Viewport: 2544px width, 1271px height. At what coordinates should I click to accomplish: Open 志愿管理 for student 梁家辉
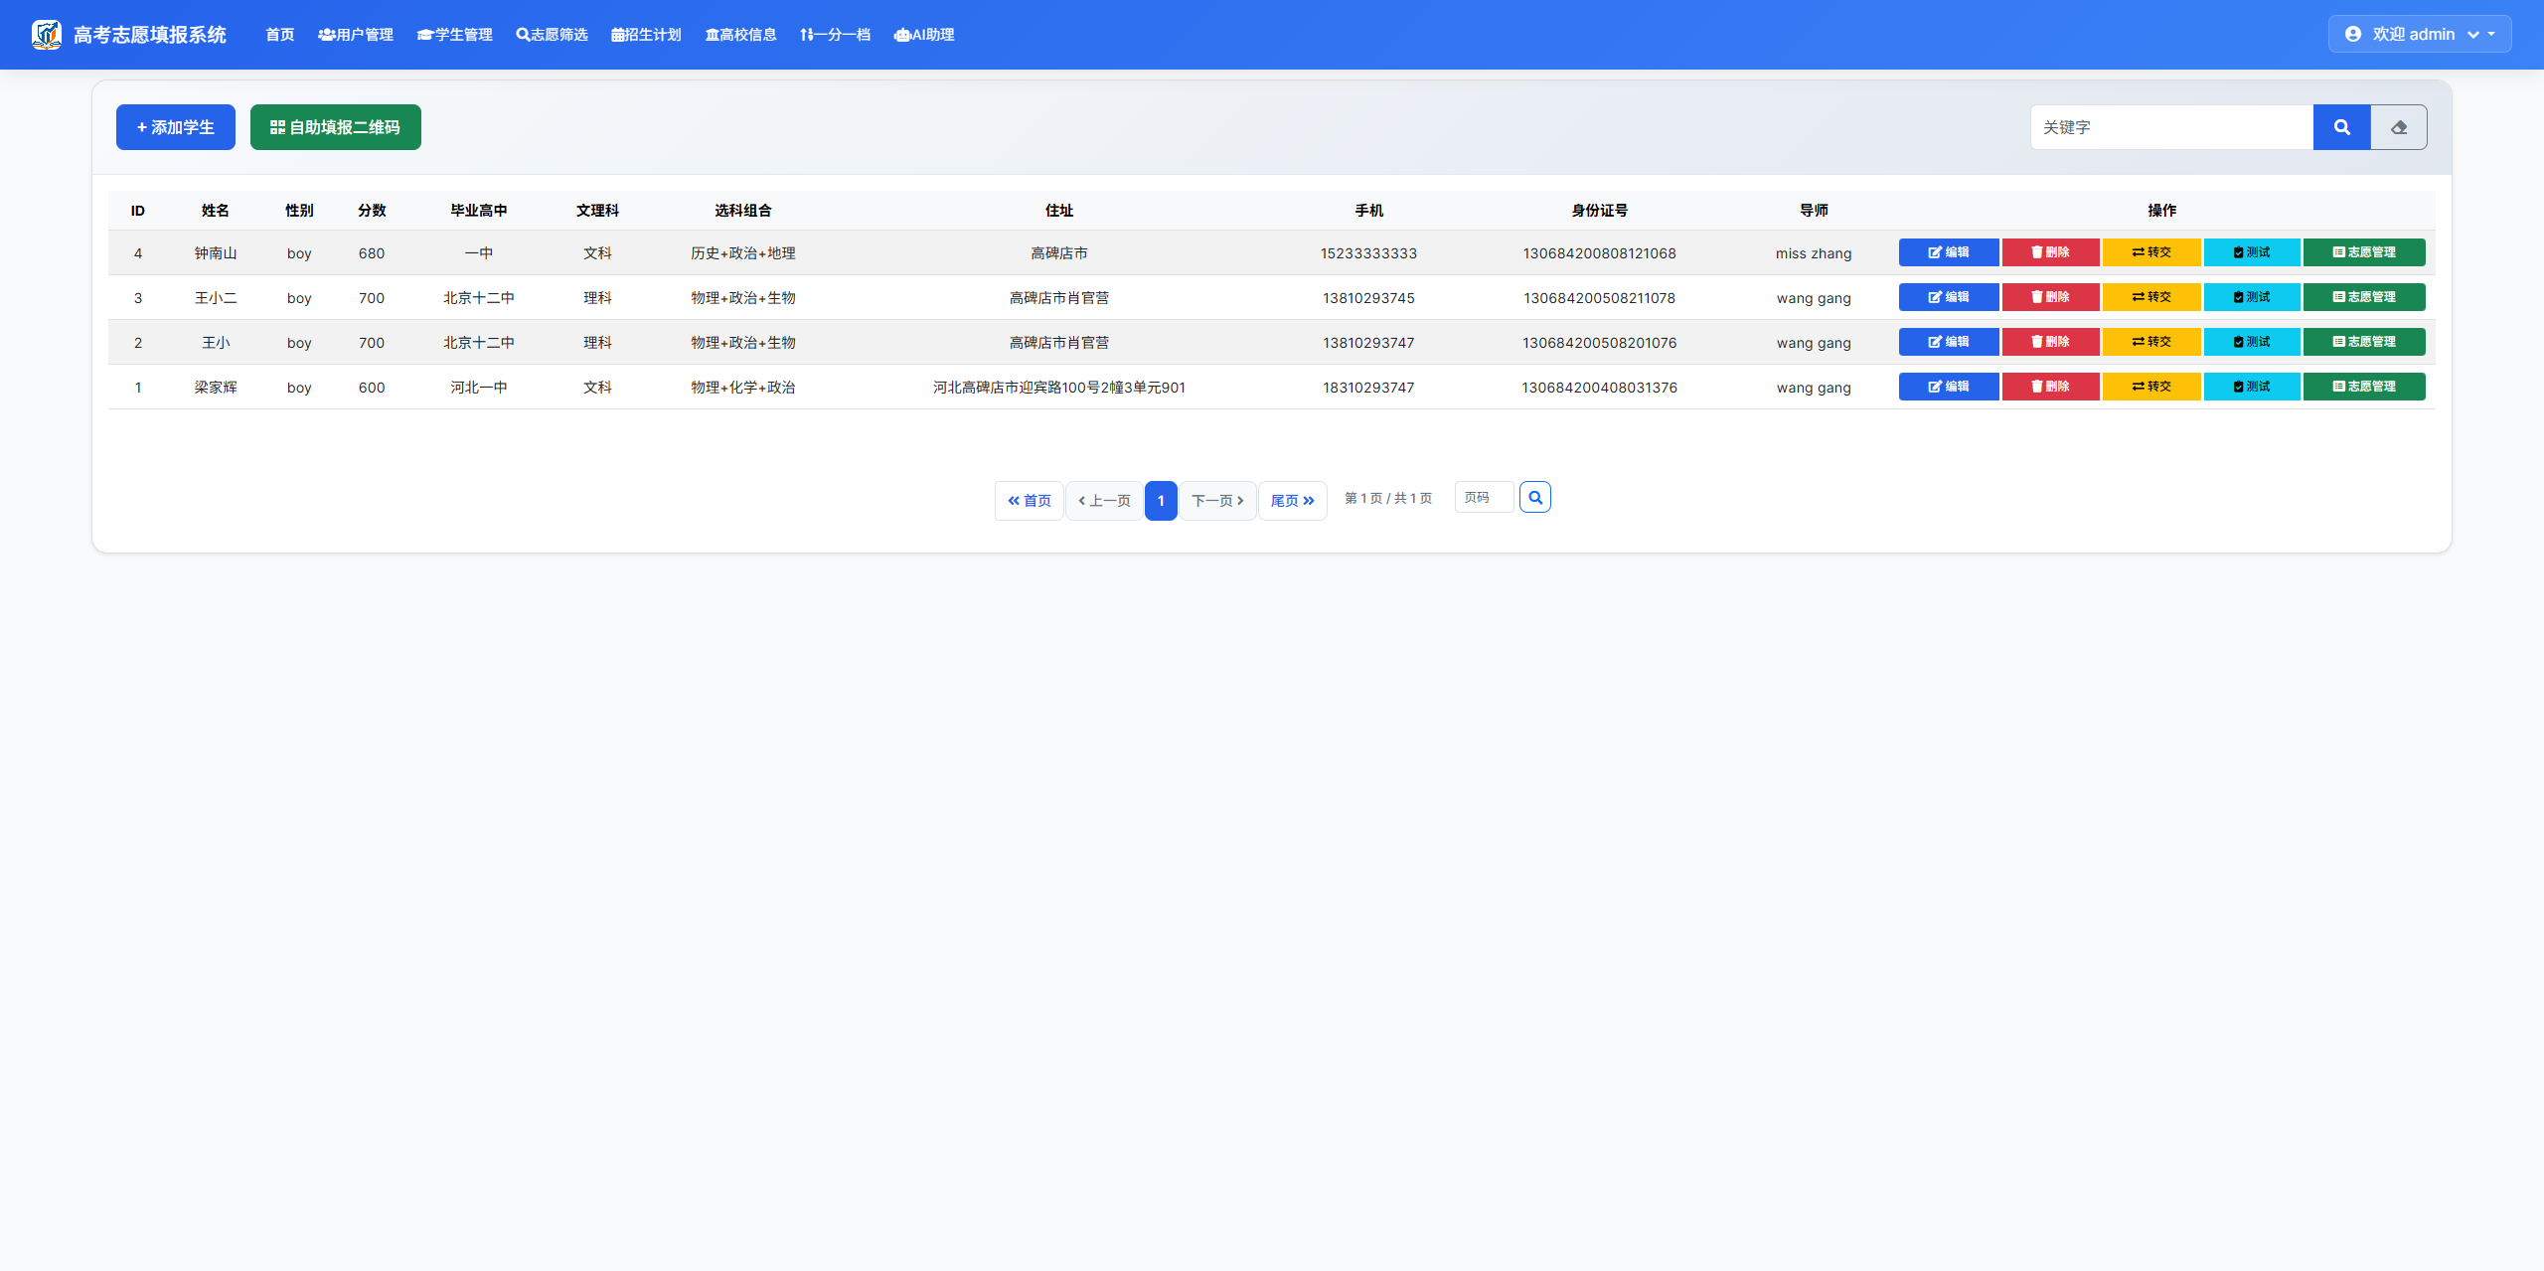pyautogui.click(x=2363, y=387)
